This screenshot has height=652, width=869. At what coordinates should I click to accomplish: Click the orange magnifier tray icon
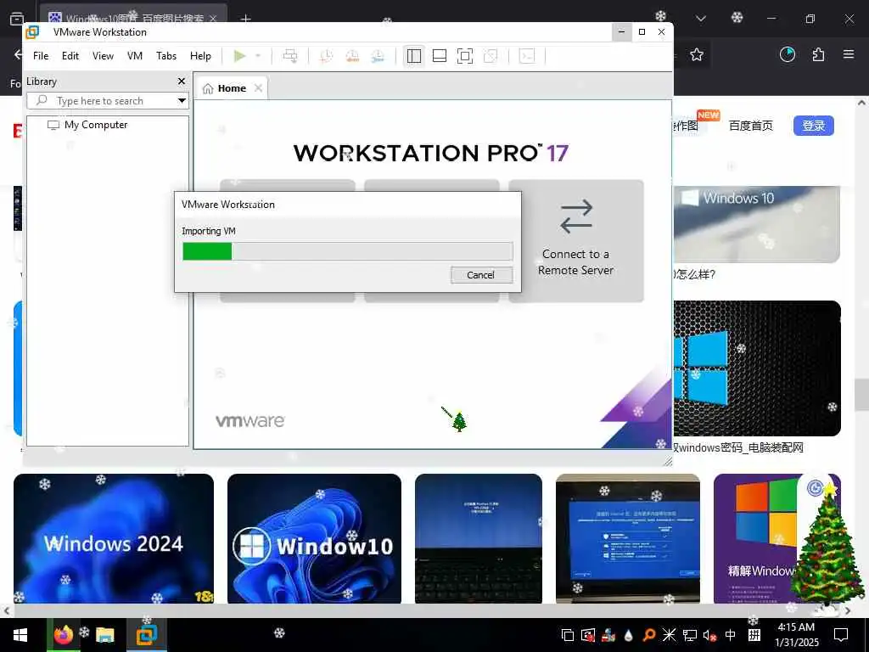[648, 635]
